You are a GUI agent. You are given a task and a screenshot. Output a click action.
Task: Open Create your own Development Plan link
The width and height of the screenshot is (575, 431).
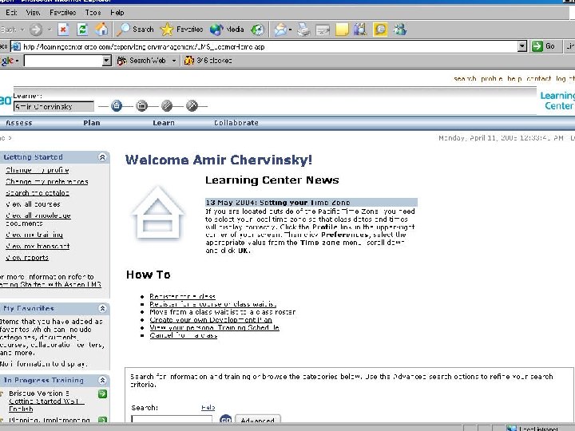tap(211, 319)
